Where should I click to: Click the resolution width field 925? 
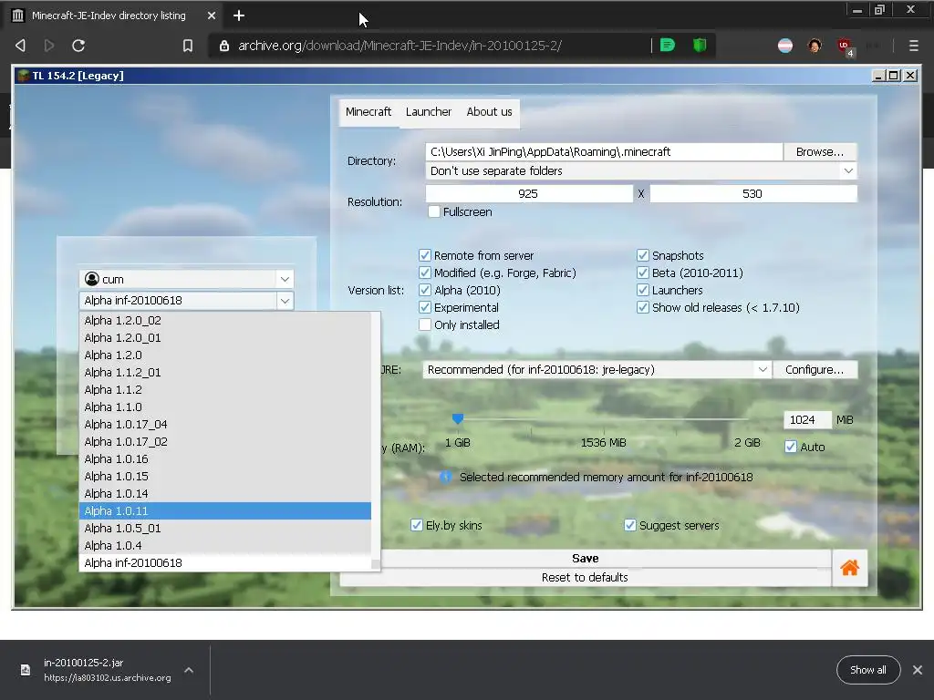[529, 193]
